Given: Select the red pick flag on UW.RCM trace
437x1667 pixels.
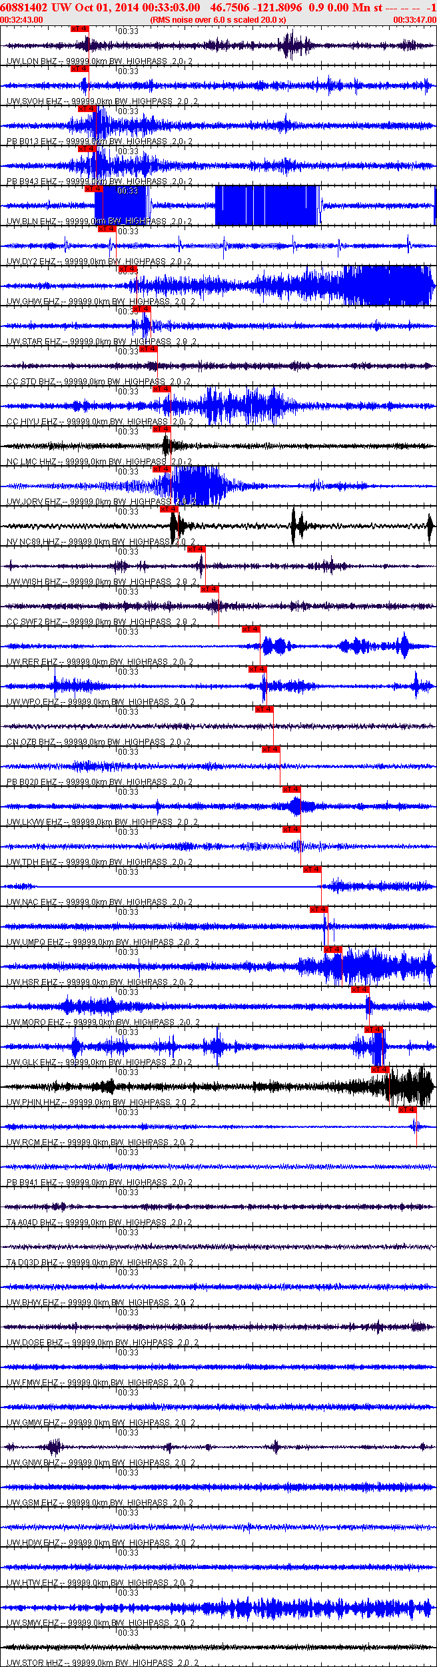Looking at the screenshot, I should [x=407, y=1110].
